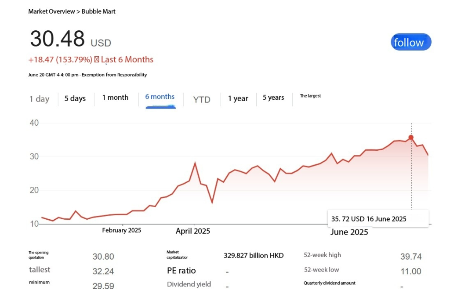Image resolution: width=450 pixels, height=301 pixels.
Task: Open the Market Overview breadcrumb link
Action: tap(51, 11)
